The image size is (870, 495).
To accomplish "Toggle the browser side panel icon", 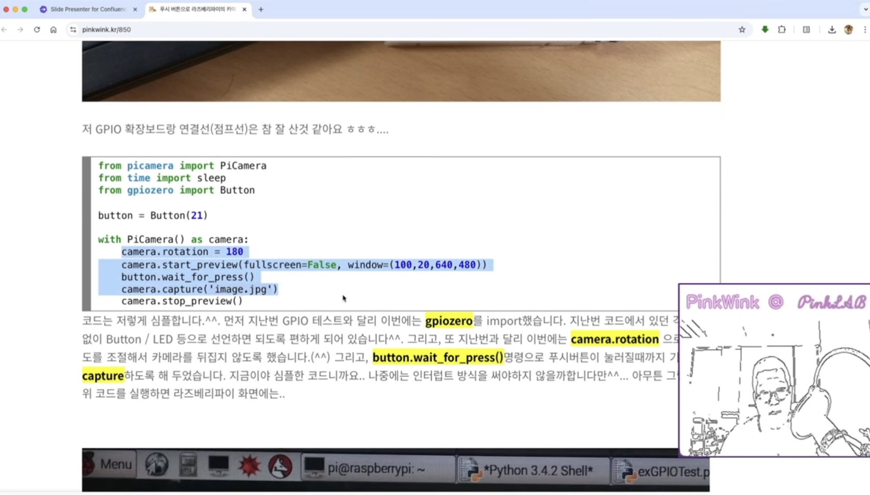I will [806, 29].
